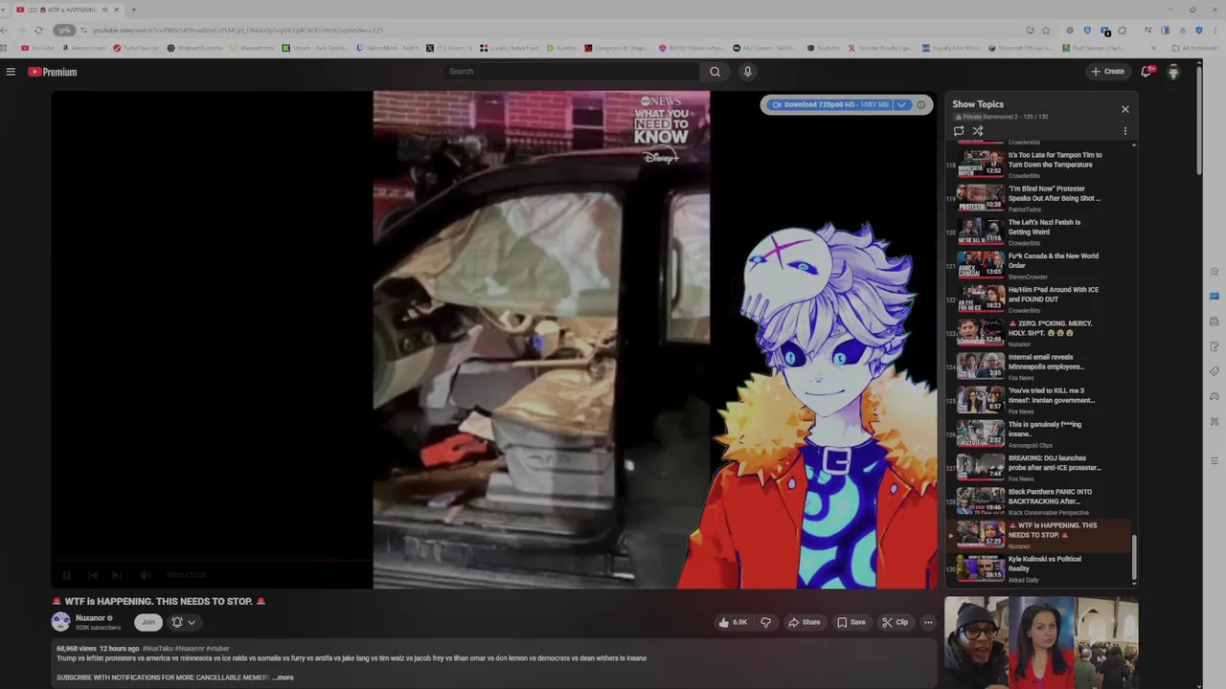Screen dimensions: 1226x689
Task: Open the download extension info icon
Action: [x=921, y=104]
